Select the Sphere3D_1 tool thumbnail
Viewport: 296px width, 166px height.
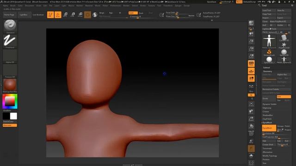(x=269, y=60)
